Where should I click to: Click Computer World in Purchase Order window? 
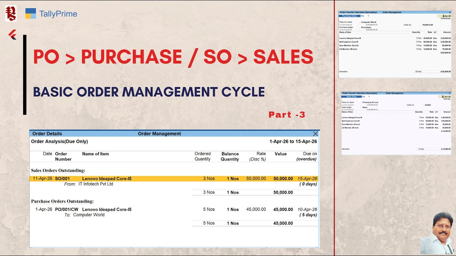(x=368, y=22)
